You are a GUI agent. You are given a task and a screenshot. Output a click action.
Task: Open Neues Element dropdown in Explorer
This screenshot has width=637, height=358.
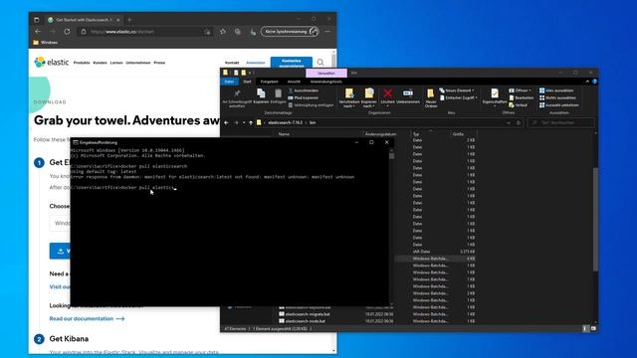click(457, 90)
